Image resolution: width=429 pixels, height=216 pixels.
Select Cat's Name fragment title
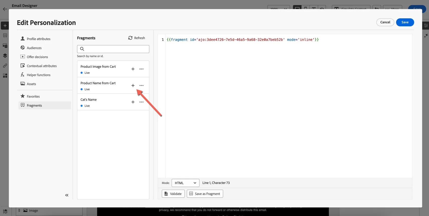[x=89, y=100]
